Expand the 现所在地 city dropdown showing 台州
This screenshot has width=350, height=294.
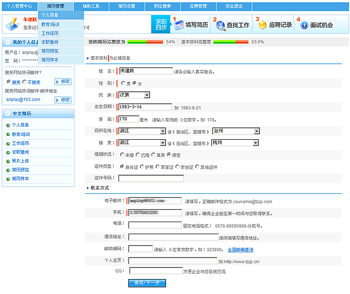coord(256,131)
